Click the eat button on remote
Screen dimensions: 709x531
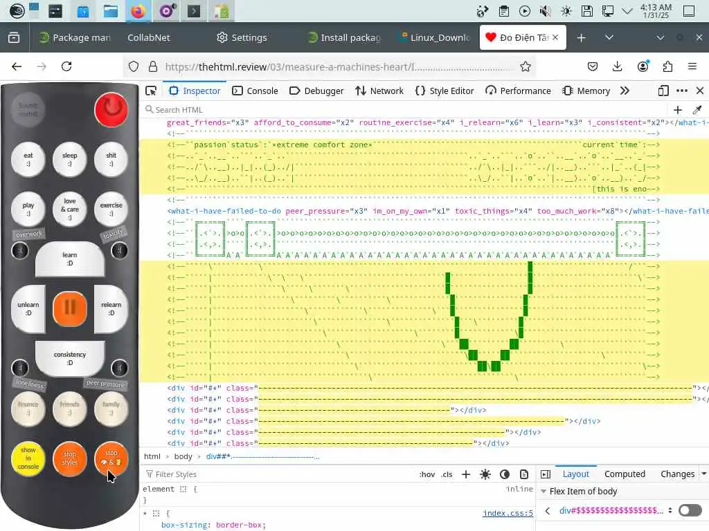click(28, 160)
